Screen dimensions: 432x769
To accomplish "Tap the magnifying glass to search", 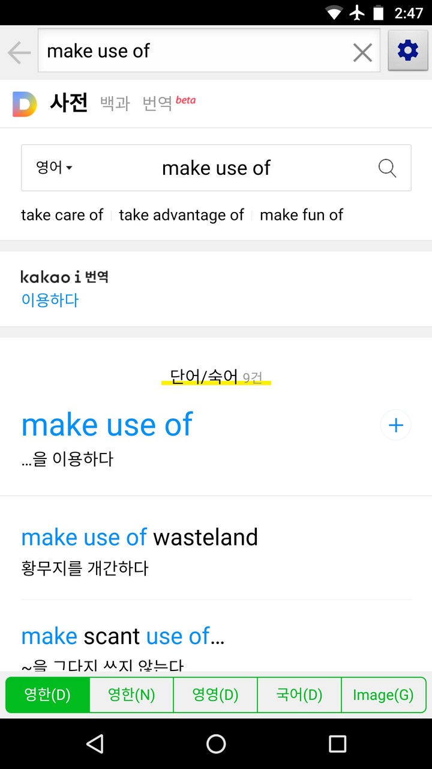I will click(x=388, y=168).
